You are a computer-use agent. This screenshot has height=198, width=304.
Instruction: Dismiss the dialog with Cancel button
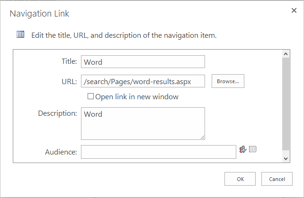coord(277,179)
